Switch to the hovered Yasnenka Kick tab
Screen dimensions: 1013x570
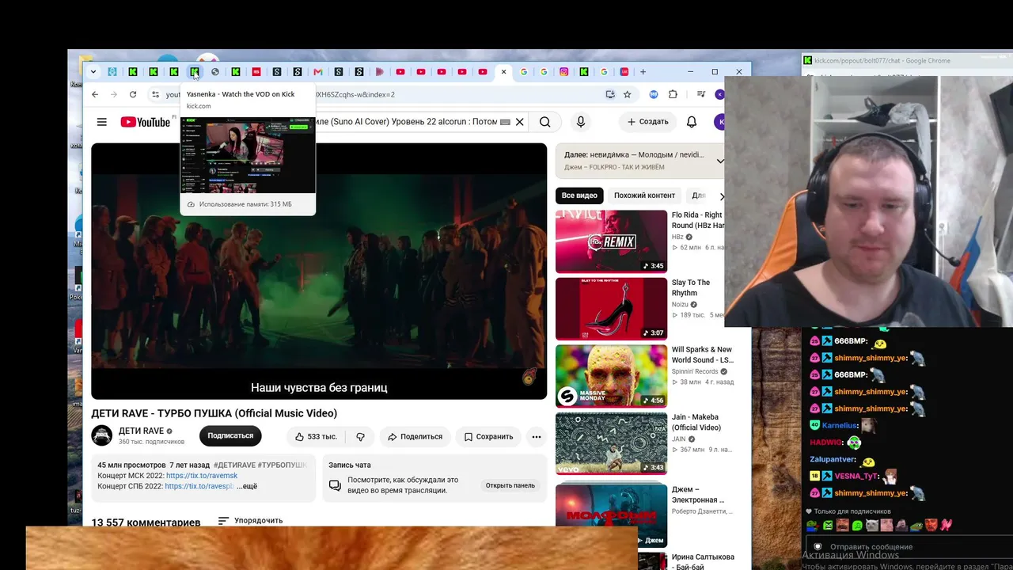pos(195,72)
